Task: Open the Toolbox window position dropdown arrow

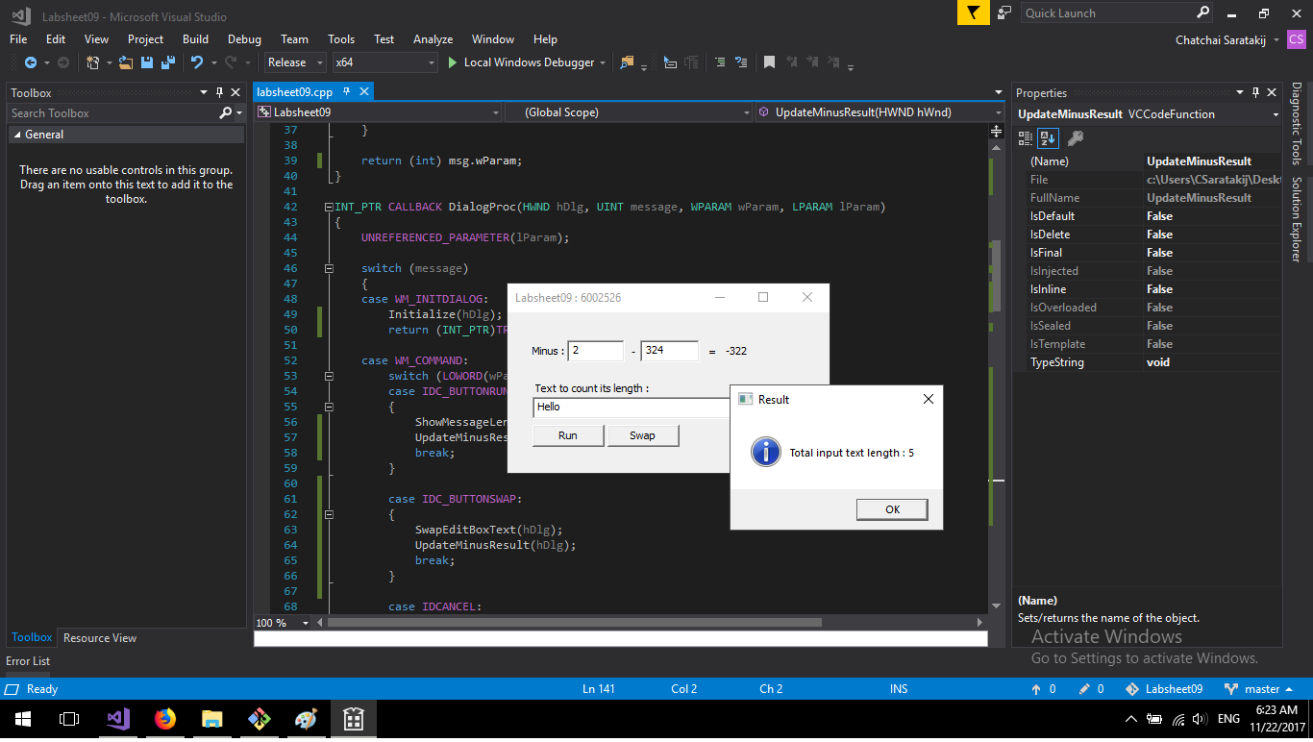Action: click(x=203, y=93)
